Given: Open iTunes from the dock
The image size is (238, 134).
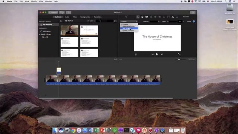Looking at the screenshot, I should (79, 130).
